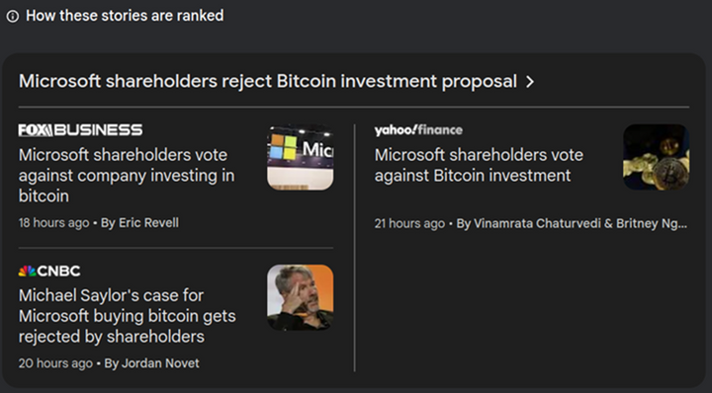Click '18 hours ago' timestamp under Fox story
Viewport: 712px width, 393px height.
pyautogui.click(x=53, y=223)
